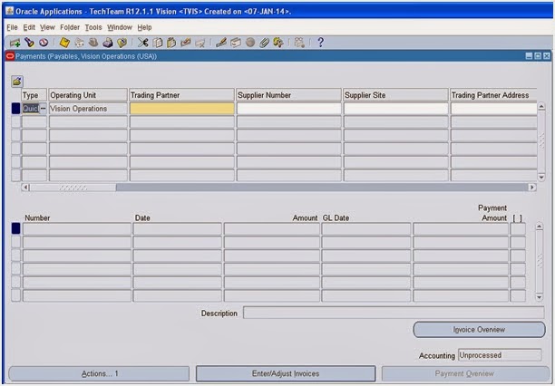Click the Supplier Site field in first row
The height and width of the screenshot is (386, 555).
[395, 109]
